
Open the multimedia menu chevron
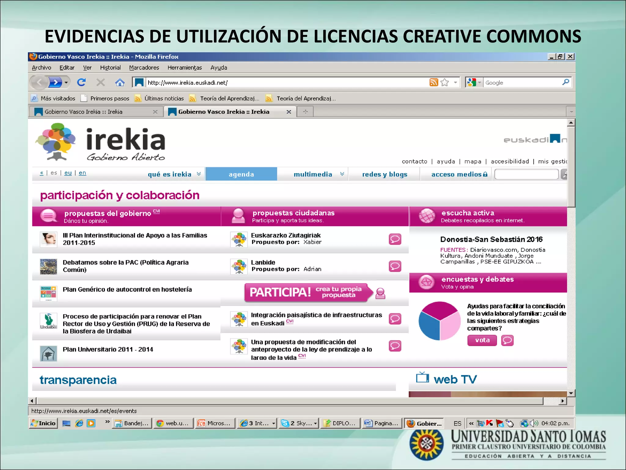point(342,174)
